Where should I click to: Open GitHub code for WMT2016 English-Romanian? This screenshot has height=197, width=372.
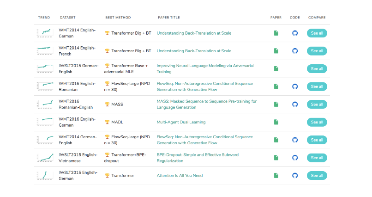295,86
